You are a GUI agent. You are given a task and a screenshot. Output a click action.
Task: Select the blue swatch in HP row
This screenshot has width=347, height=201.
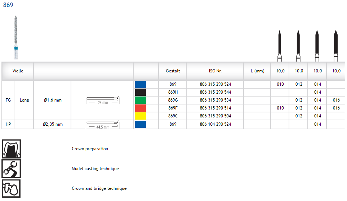pyautogui.click(x=141, y=124)
